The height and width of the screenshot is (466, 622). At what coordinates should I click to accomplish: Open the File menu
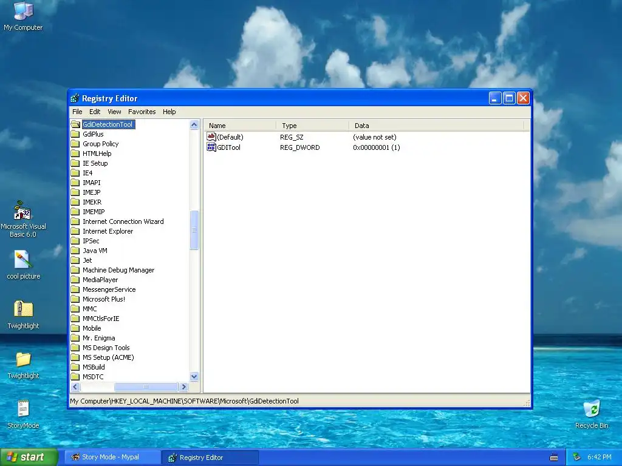[x=77, y=112]
